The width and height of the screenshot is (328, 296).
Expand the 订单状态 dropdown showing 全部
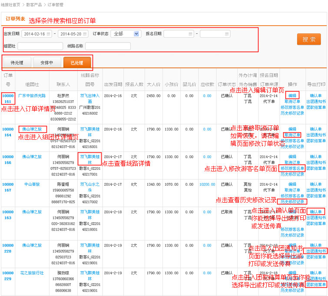coord(136,34)
